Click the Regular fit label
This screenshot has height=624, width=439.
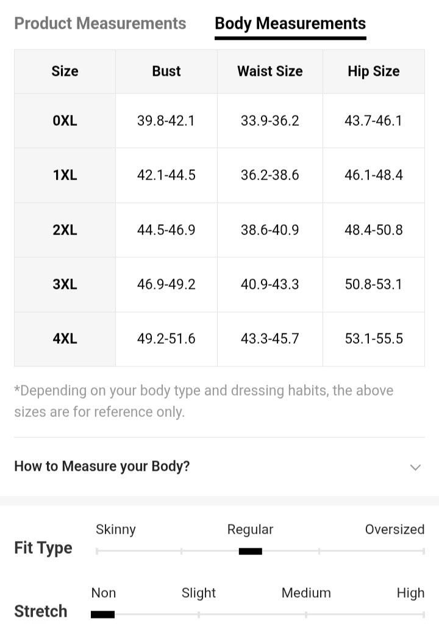click(x=250, y=529)
